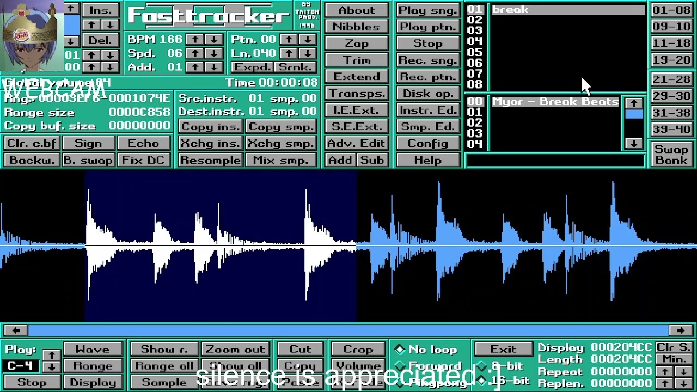Increase pattern length Ln. up arrow
The image size is (697, 392).
tap(289, 53)
